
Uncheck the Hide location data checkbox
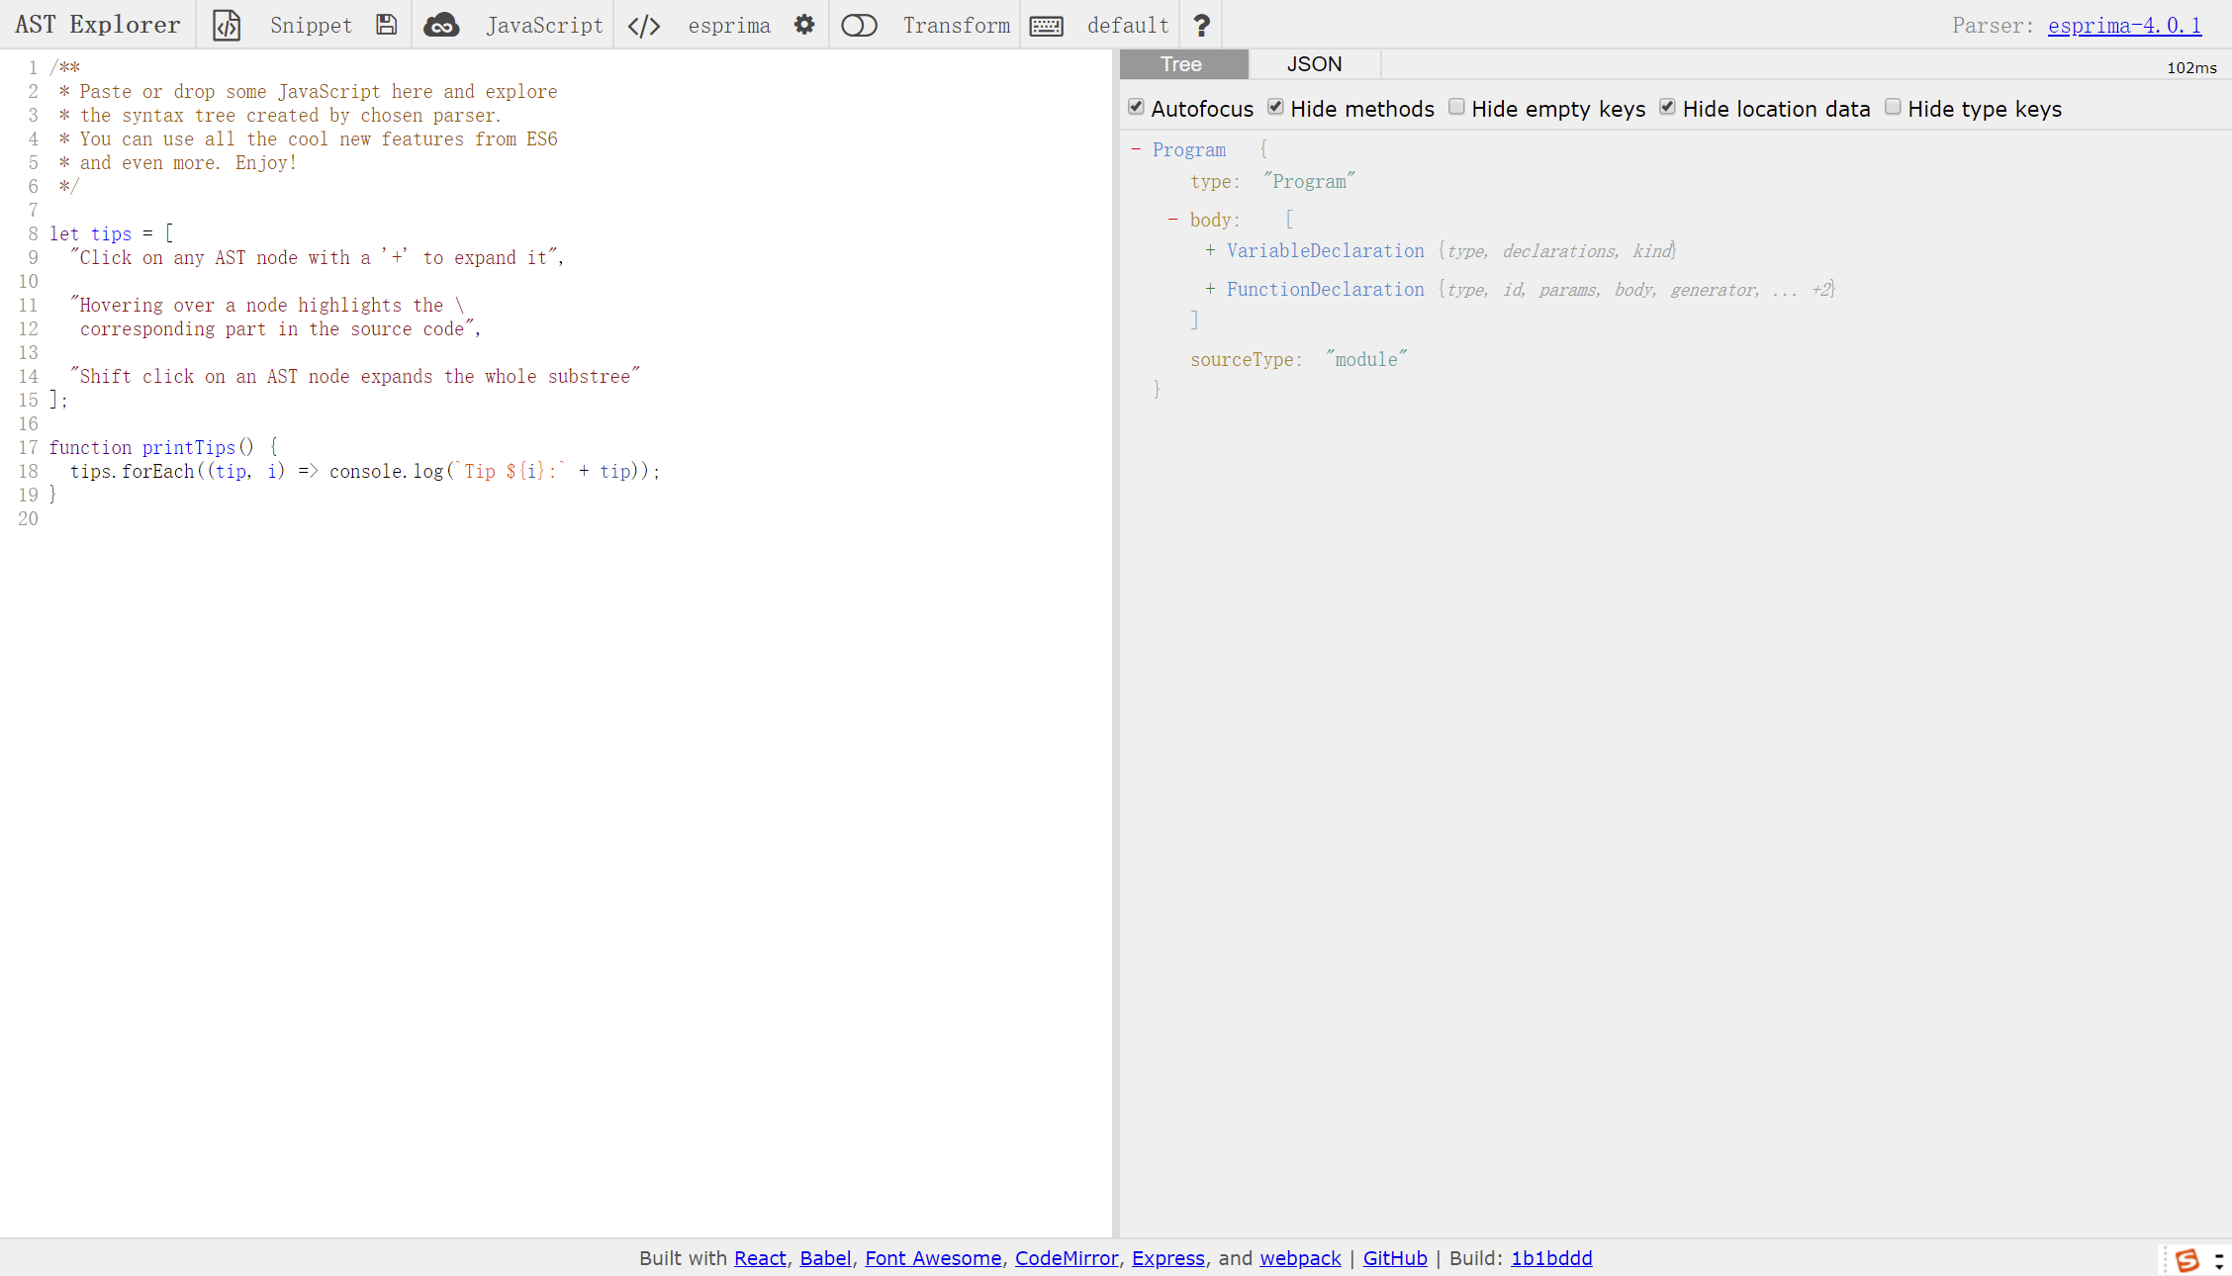click(1667, 107)
